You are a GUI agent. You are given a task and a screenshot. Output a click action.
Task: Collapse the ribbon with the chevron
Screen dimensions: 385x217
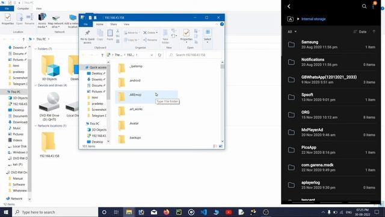pos(217,24)
